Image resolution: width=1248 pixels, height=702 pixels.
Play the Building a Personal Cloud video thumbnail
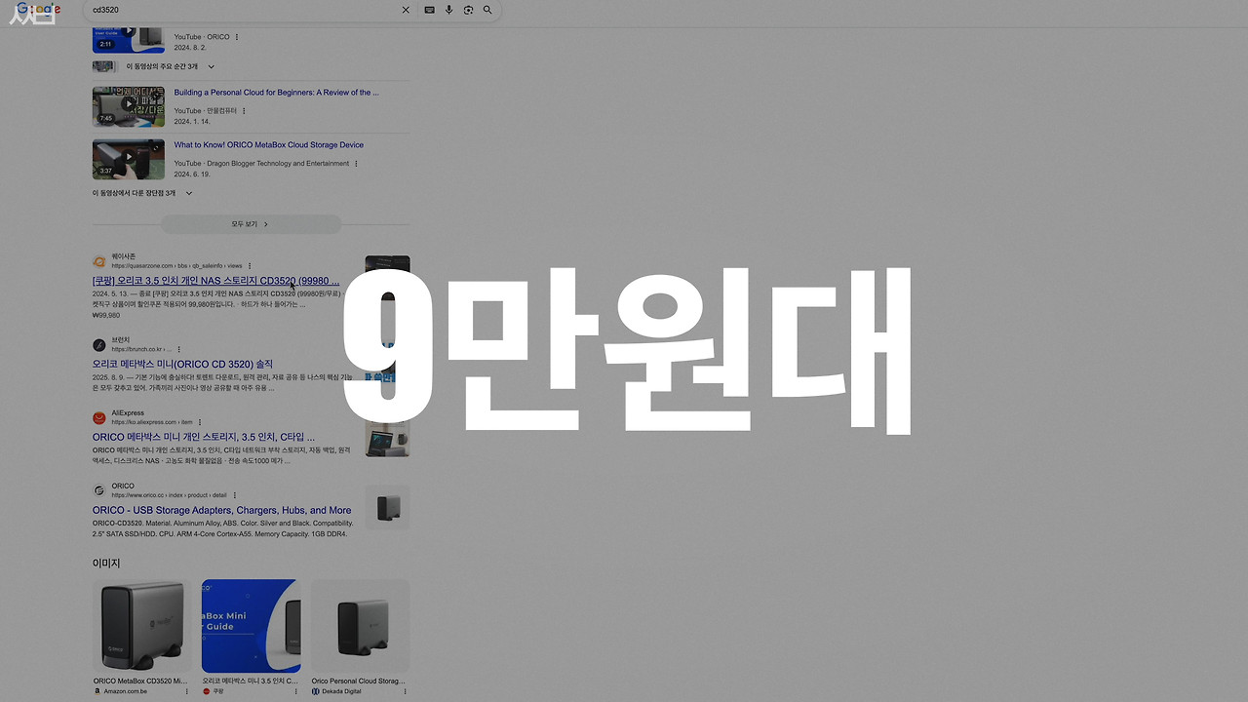tap(128, 106)
